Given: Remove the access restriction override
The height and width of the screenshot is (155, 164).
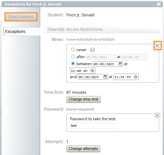Looking at the screenshot, I should pyautogui.click(x=157, y=46).
